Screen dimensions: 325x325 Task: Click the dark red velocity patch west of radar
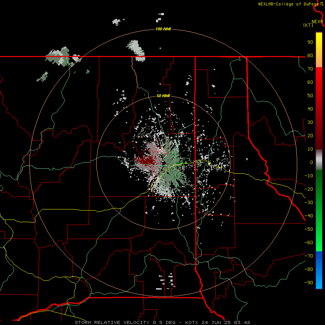(x=144, y=160)
